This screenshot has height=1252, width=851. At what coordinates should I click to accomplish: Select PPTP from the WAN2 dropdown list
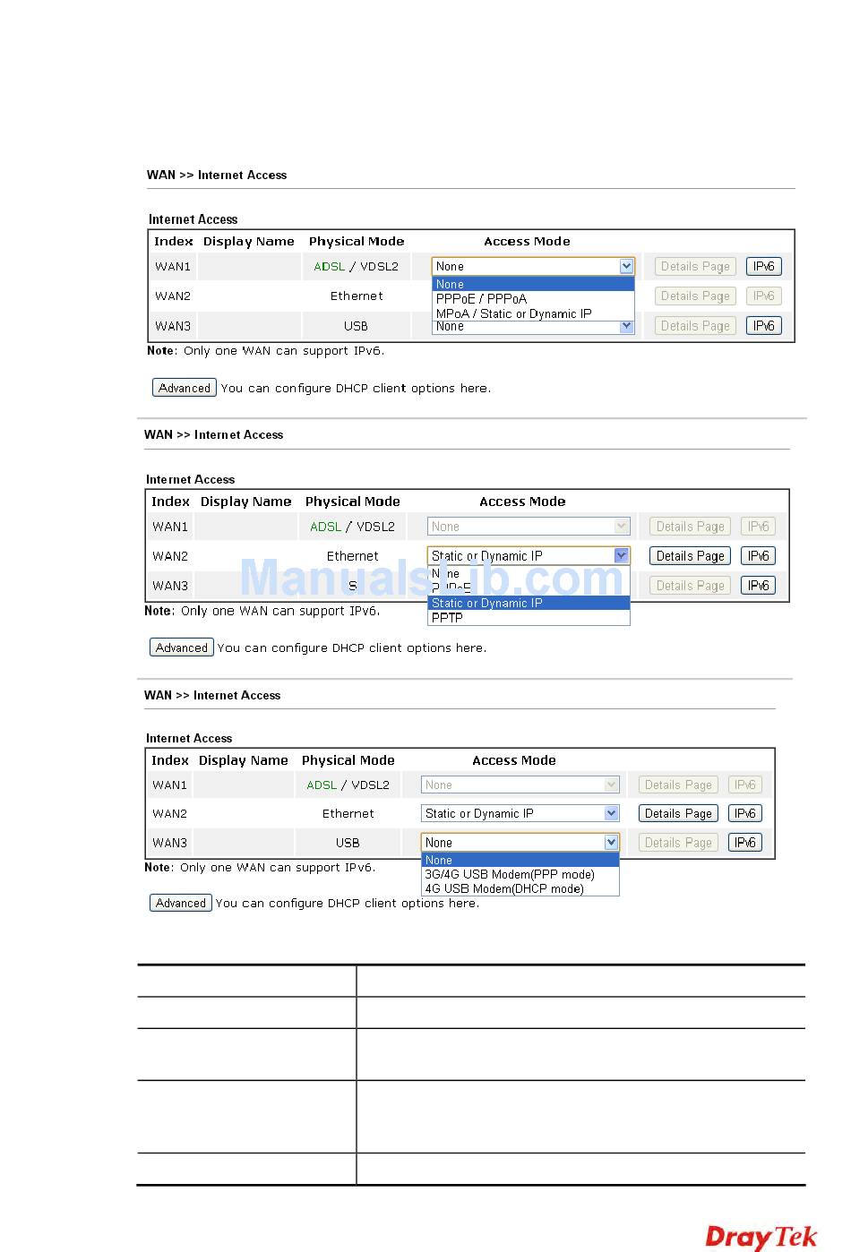click(x=447, y=618)
